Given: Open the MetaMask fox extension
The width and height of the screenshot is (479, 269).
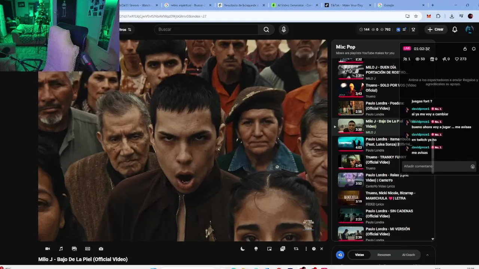Looking at the screenshot, I should (x=429, y=16).
